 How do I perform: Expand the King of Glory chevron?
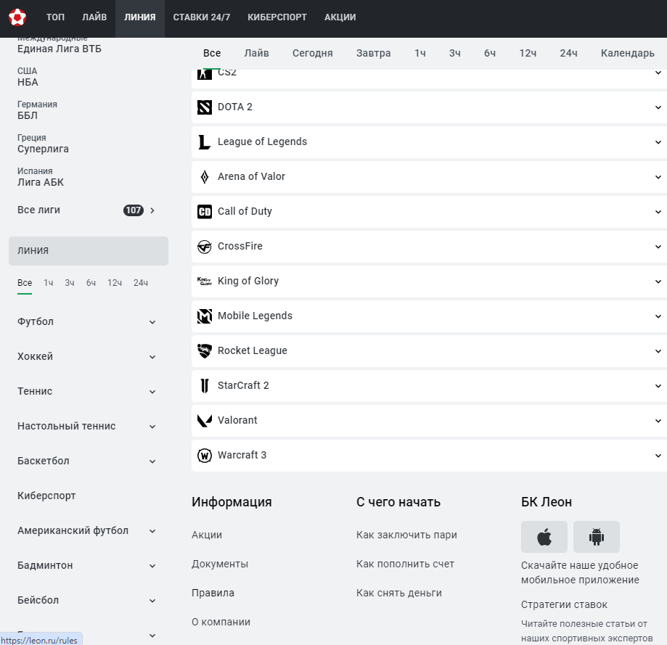click(x=658, y=282)
